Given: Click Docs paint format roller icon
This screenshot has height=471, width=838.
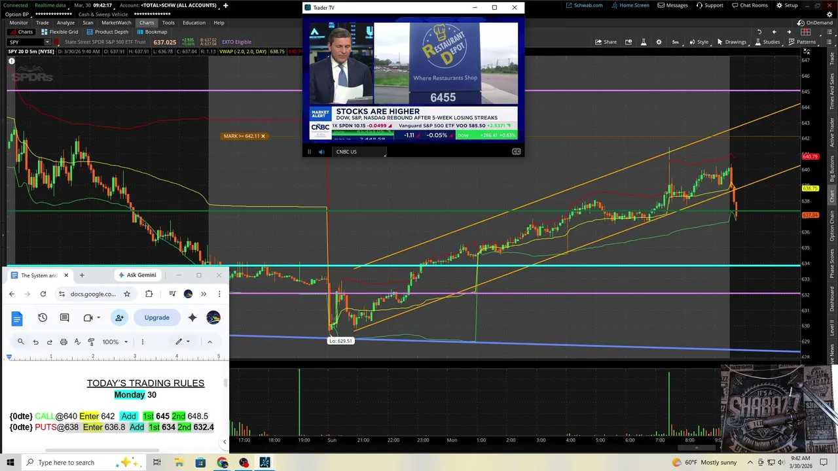Looking at the screenshot, I should pos(91,341).
